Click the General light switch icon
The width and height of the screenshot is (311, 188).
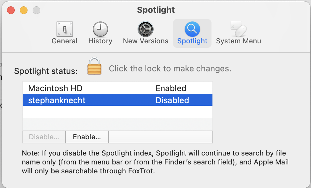[x=64, y=29]
